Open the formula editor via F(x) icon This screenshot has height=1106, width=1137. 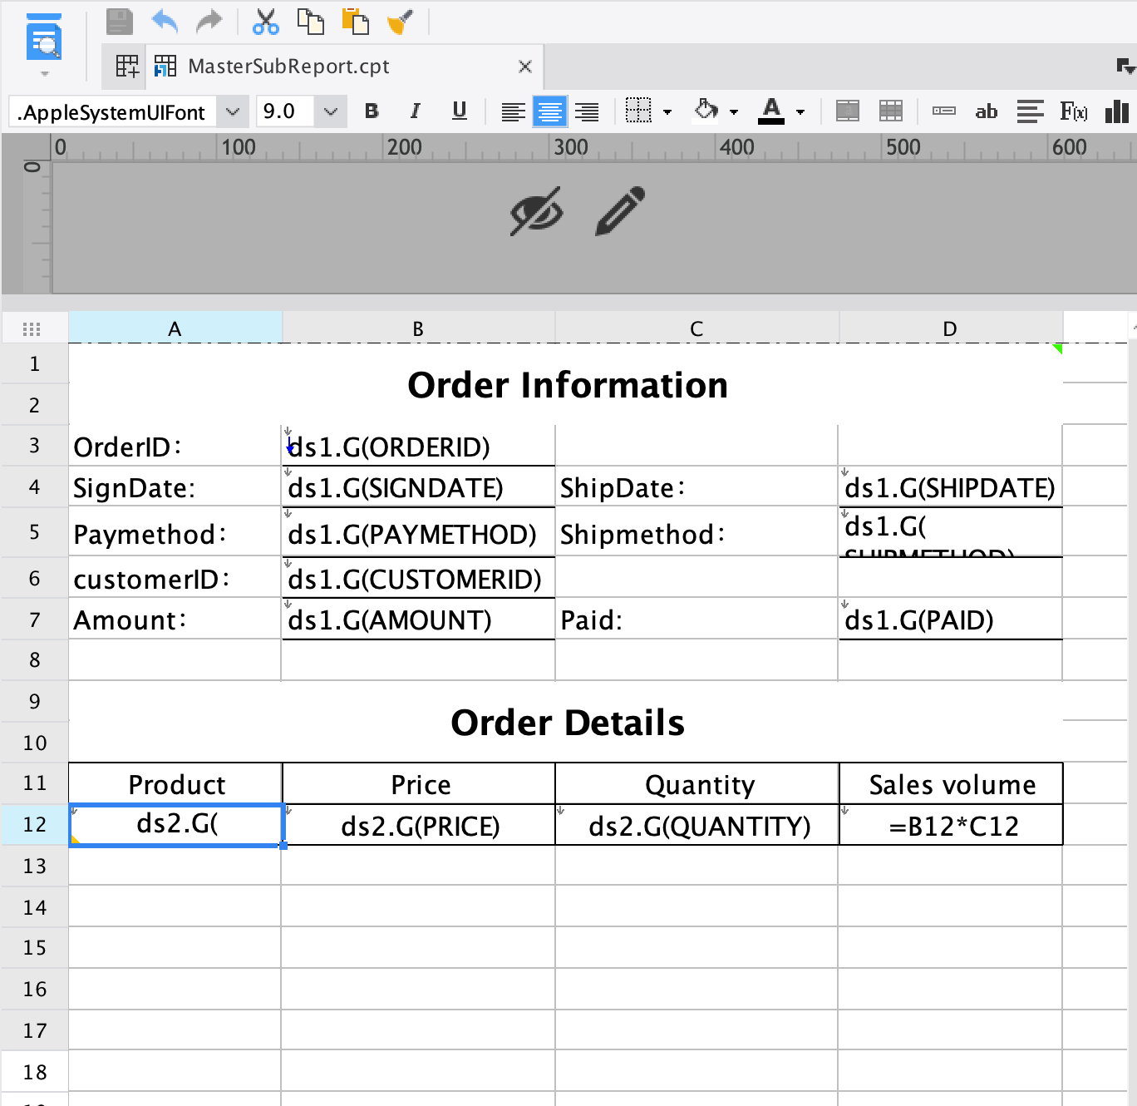click(1073, 111)
